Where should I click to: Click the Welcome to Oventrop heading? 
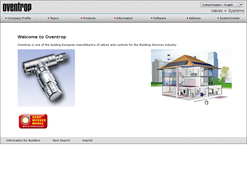click(42, 37)
